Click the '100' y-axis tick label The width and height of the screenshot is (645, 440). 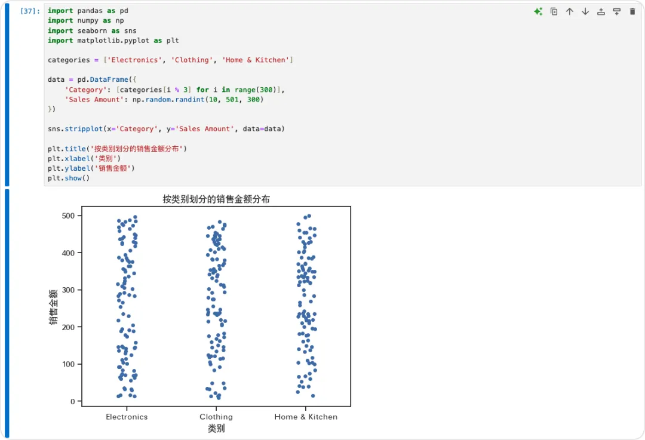tap(68, 364)
